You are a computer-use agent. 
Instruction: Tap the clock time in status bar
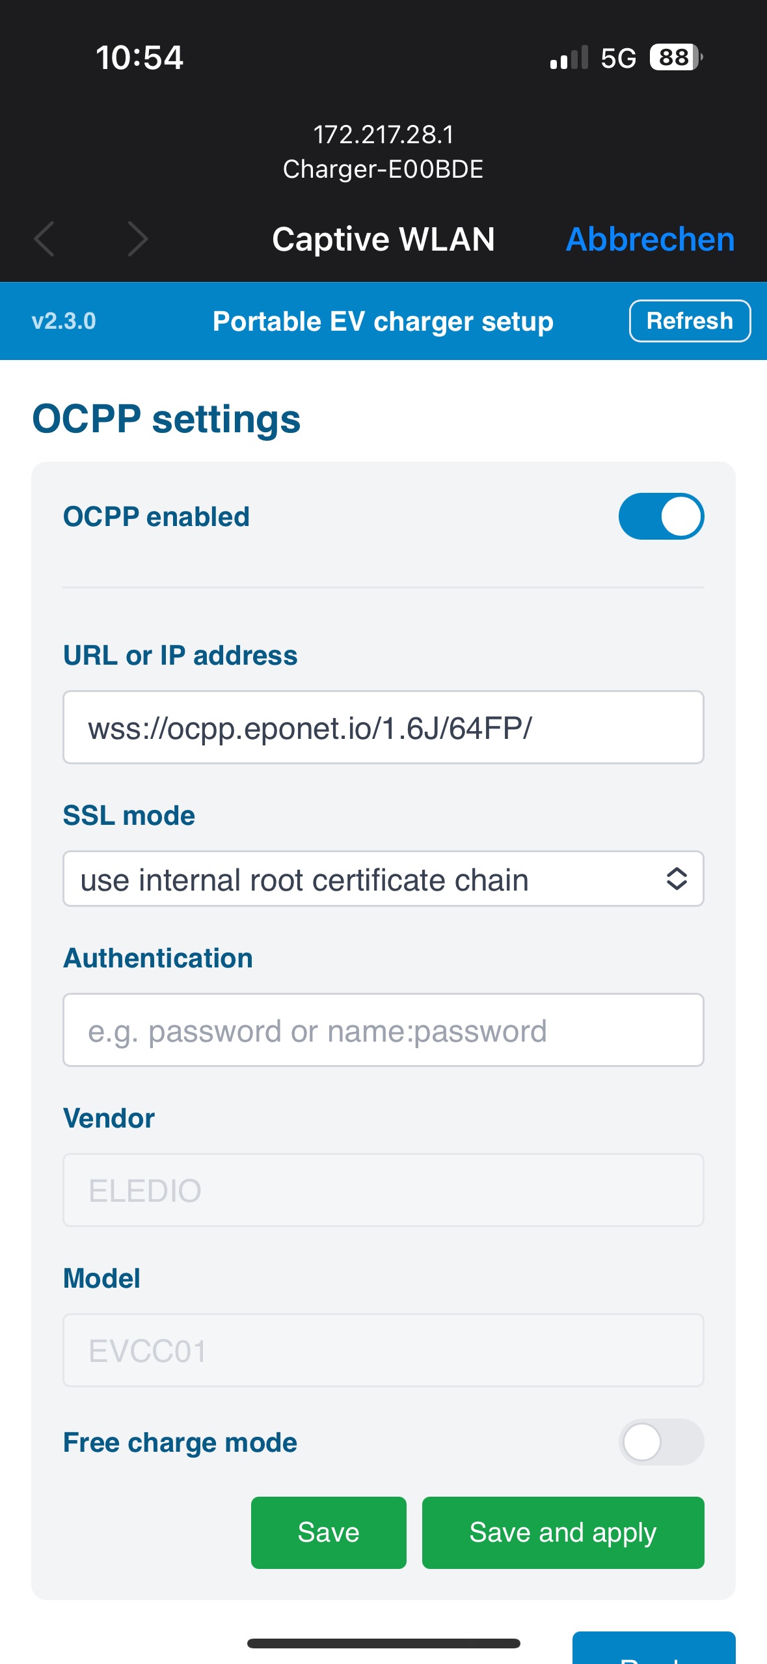139,57
